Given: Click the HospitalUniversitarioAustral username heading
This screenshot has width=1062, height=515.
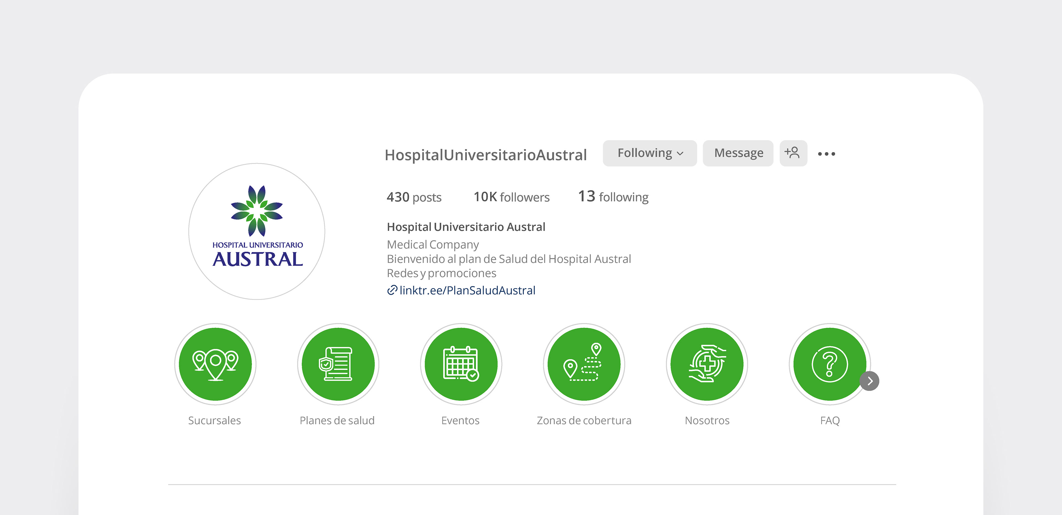Looking at the screenshot, I should click(485, 155).
